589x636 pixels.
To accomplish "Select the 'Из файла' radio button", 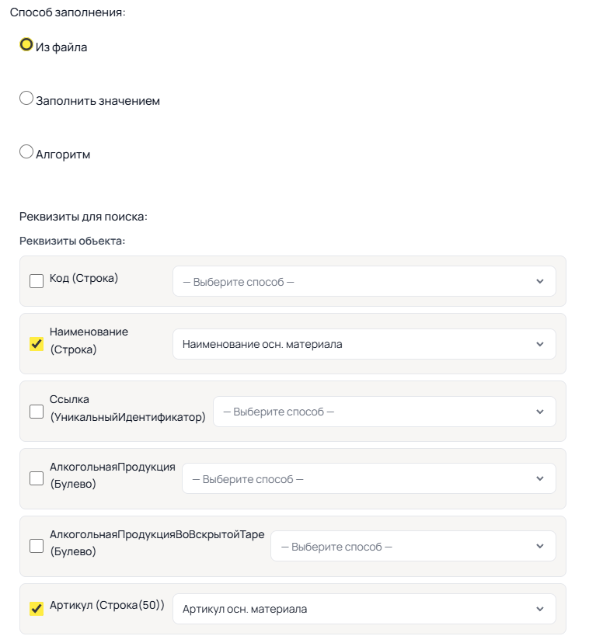I will (26, 44).
